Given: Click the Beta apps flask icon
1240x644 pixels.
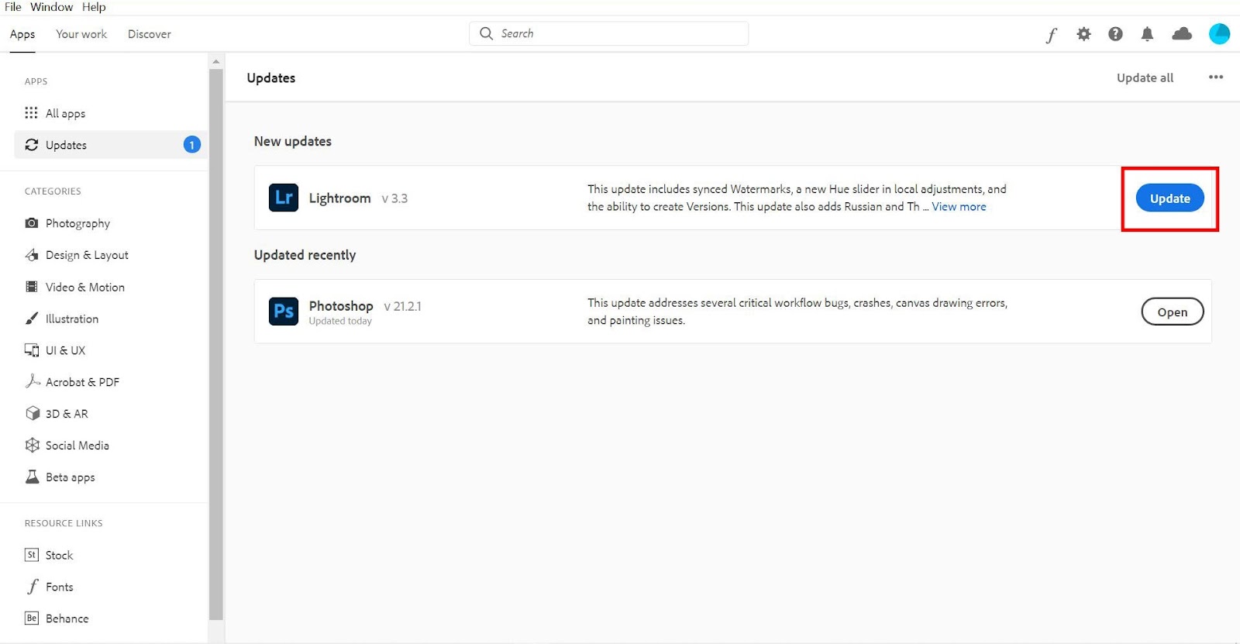Looking at the screenshot, I should 33,477.
